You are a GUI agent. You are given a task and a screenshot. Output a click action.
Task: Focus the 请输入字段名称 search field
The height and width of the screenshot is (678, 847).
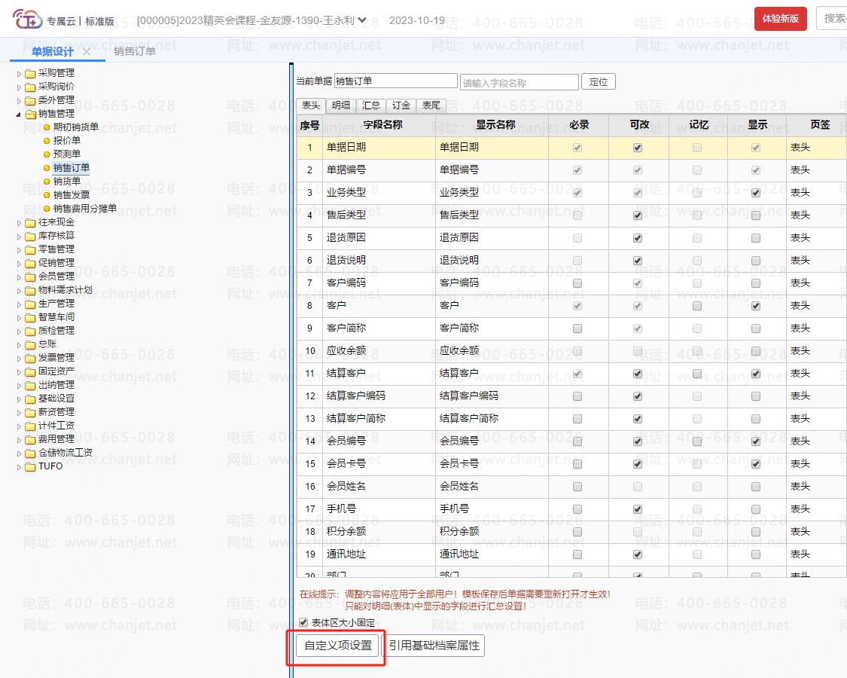pyautogui.click(x=519, y=83)
